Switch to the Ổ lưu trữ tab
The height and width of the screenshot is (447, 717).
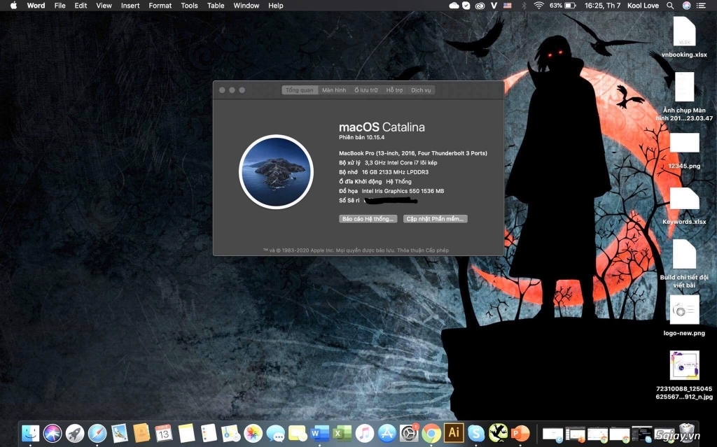[x=366, y=90]
